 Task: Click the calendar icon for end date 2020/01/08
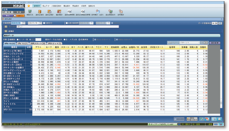41,23
